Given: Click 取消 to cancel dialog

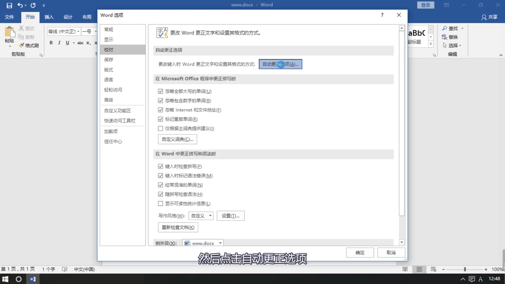Looking at the screenshot, I should coord(391,253).
